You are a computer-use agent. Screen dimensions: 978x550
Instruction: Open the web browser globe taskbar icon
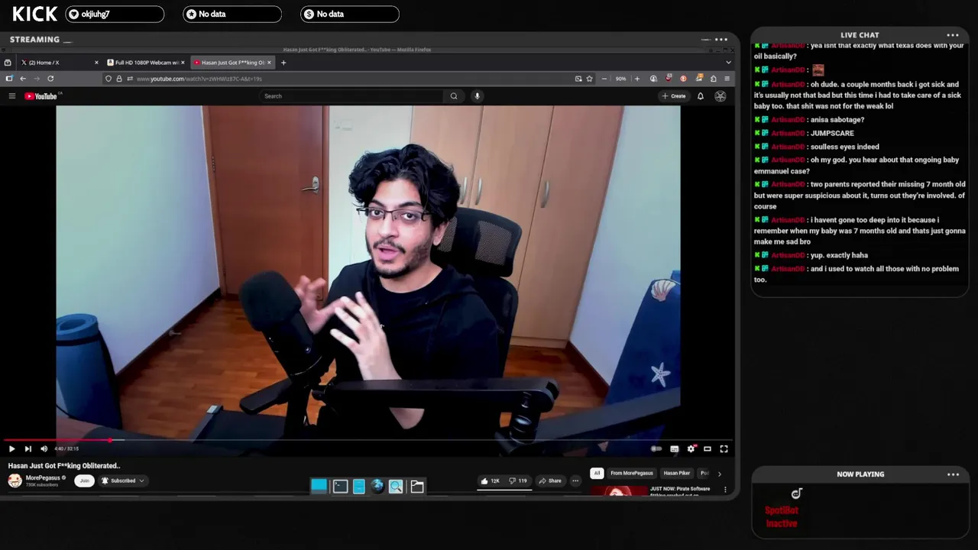point(377,486)
